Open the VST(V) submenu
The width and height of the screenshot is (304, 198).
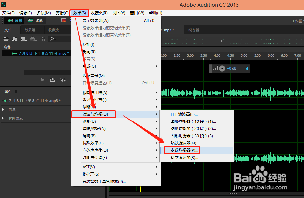116,167
